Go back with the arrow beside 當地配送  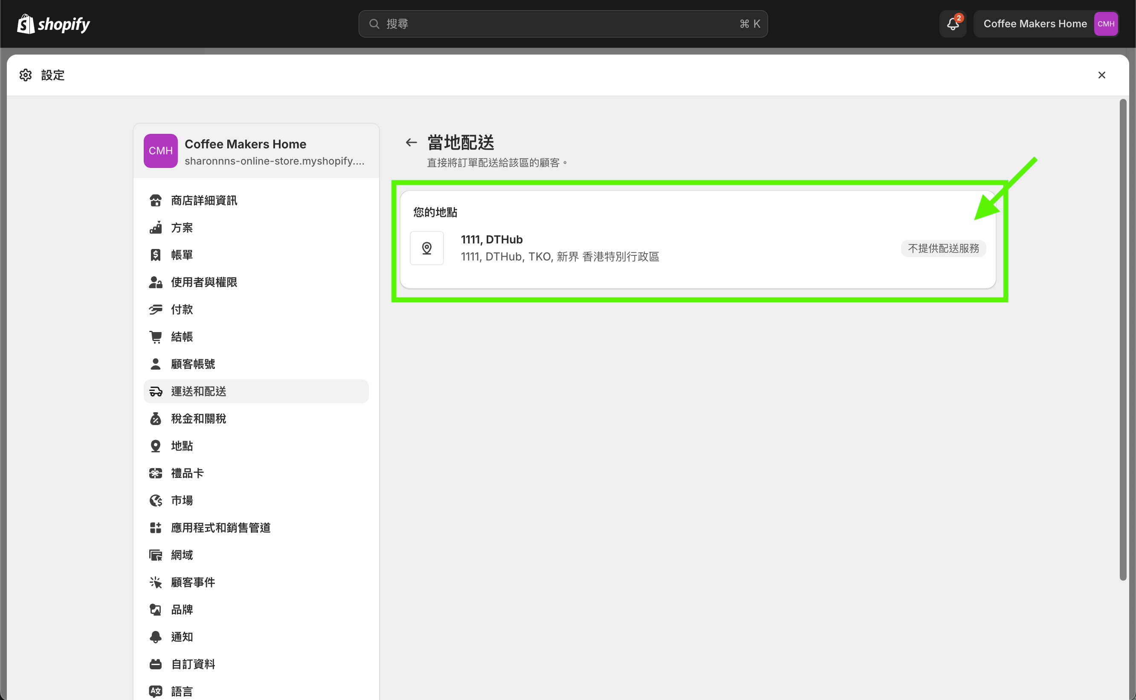(x=411, y=142)
